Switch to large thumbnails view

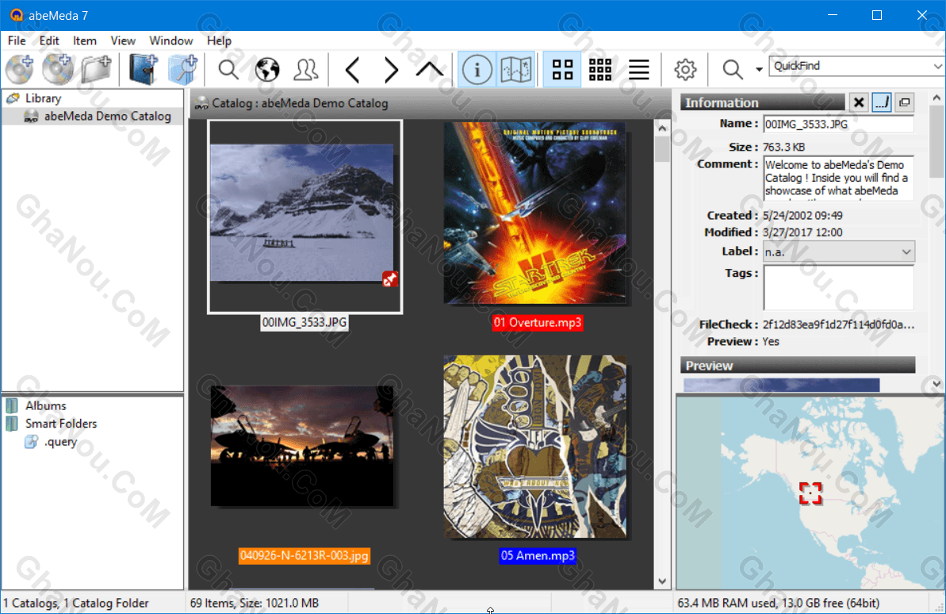point(562,70)
